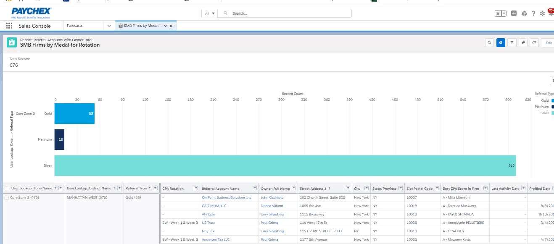Open the App Launcher grid icon
The image size is (554, 244).
click(9, 26)
